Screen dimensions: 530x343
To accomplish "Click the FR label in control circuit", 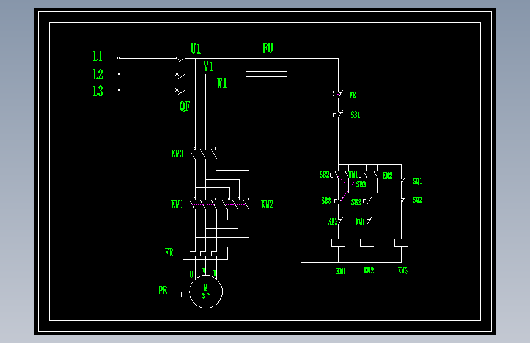I will 353,95.
